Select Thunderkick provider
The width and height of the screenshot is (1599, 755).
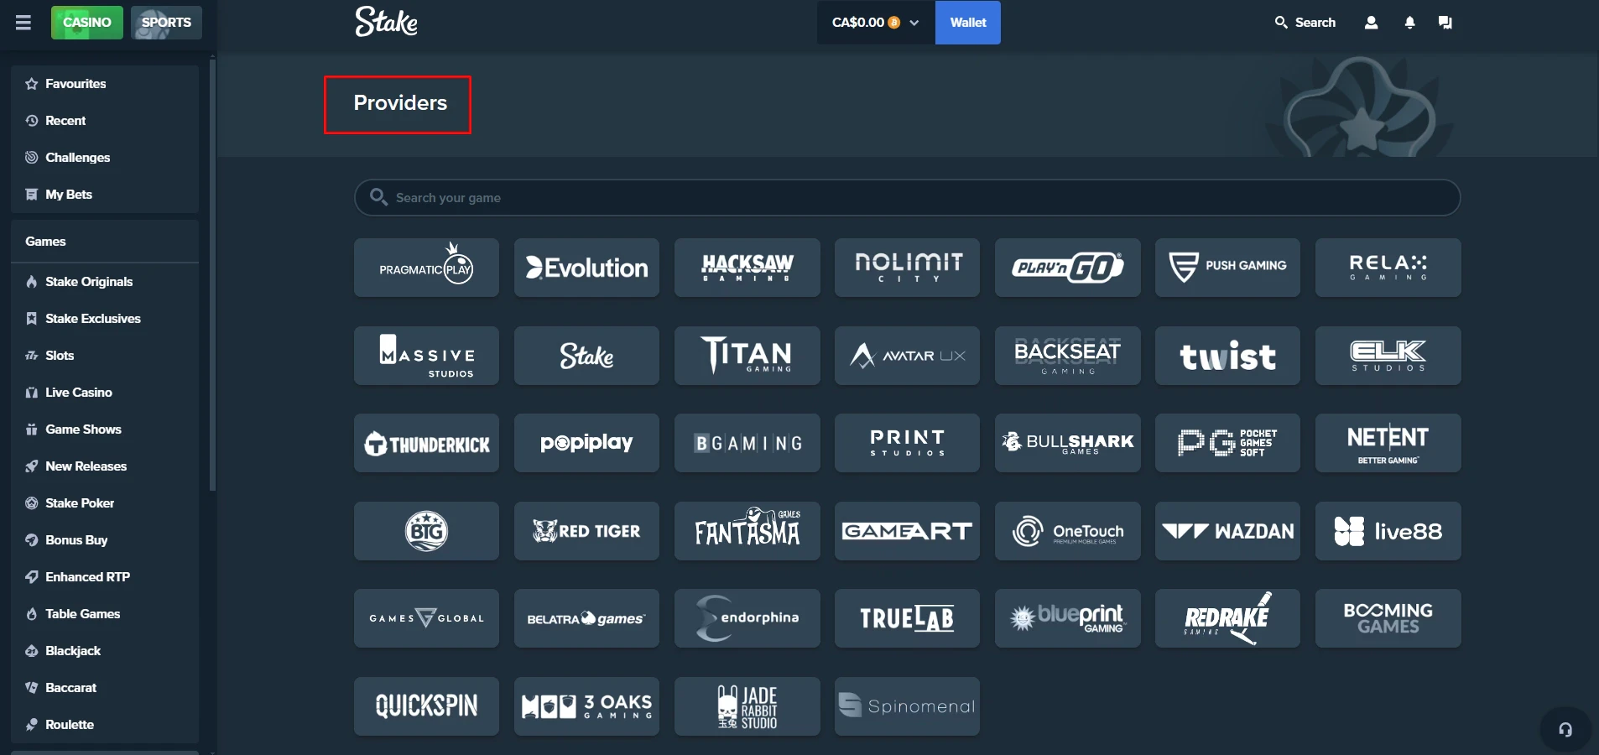pyautogui.click(x=426, y=443)
